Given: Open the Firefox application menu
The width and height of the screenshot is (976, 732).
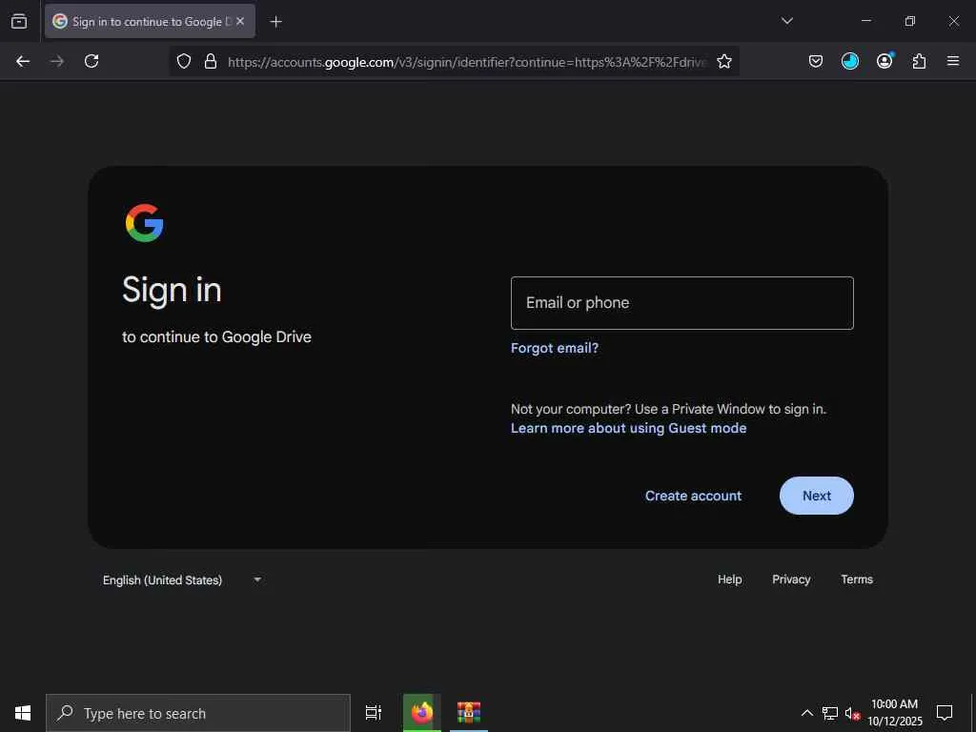Looking at the screenshot, I should [953, 61].
